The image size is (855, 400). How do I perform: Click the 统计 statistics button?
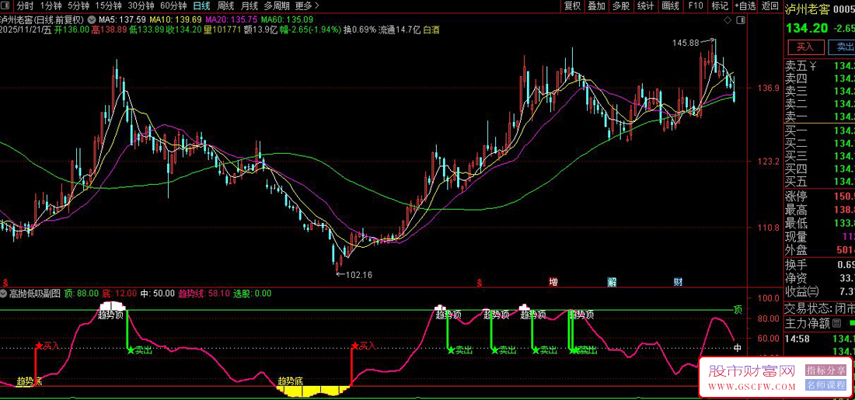(646, 6)
